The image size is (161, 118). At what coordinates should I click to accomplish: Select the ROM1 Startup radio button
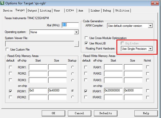point(72,67)
